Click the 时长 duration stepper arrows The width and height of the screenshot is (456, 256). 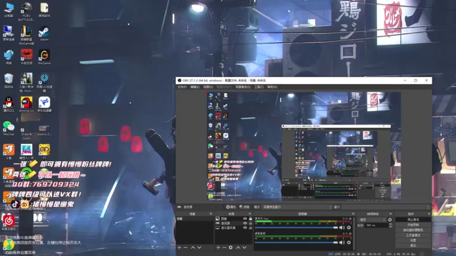(x=390, y=225)
